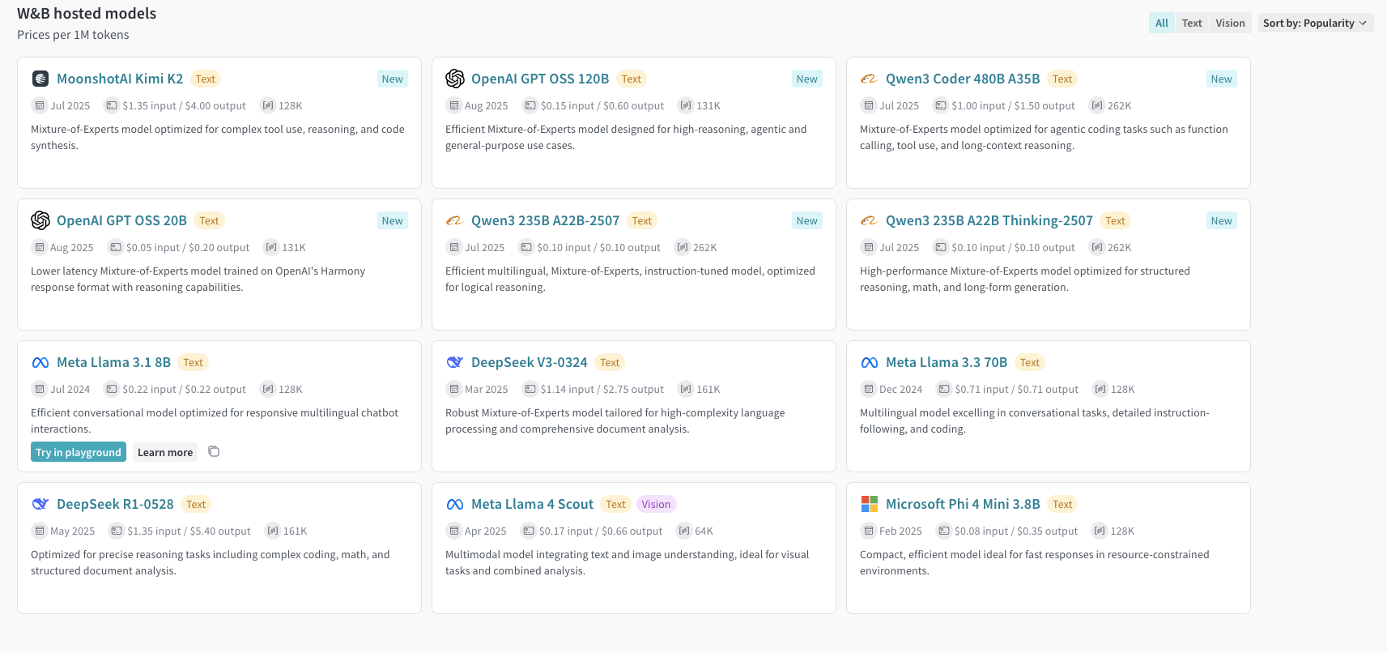Click the 'Jul 2024' release date
This screenshot has height=653, width=1387.
(x=70, y=389)
